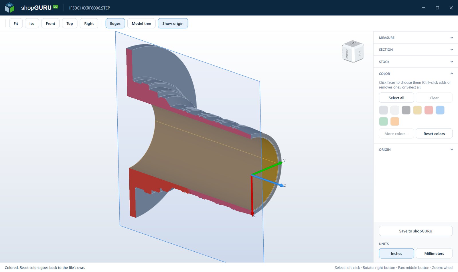
Task: Pick the tan yellow color swatch
Action: 417,110
